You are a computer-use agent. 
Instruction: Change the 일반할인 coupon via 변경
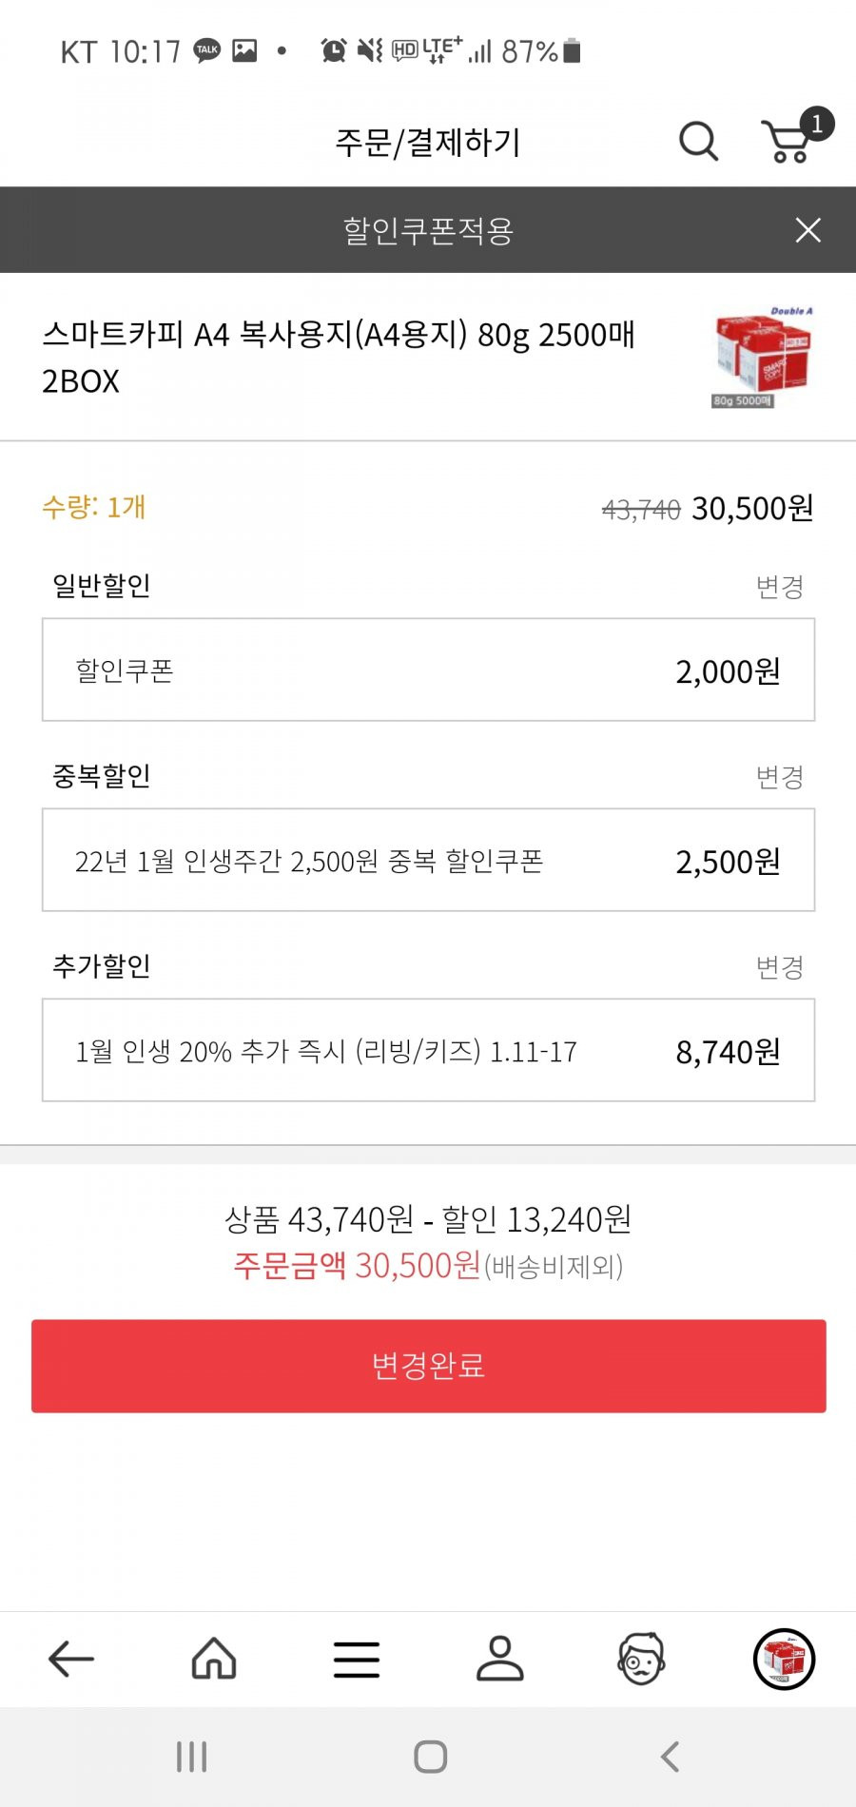[x=780, y=587]
